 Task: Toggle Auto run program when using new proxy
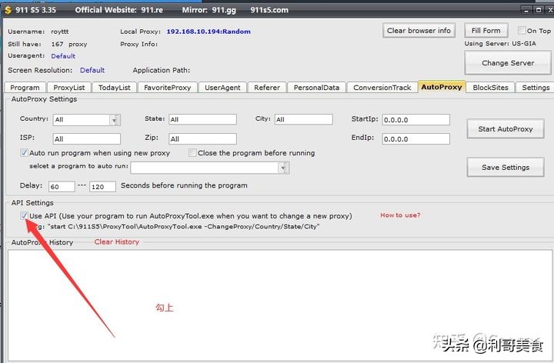[25, 153]
